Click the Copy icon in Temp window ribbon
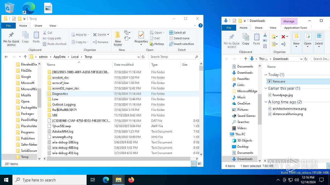The height and width of the screenshot is (185, 330). [25, 37]
